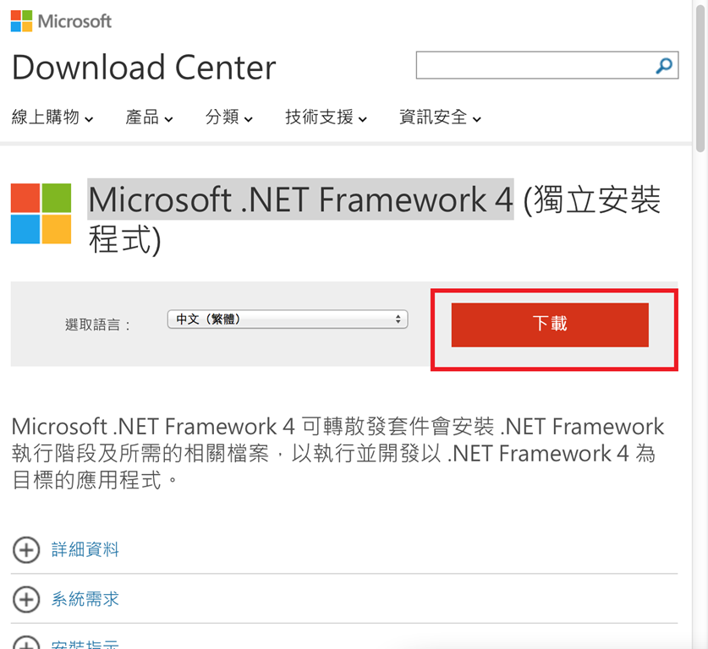Click the Download Center heading

coord(144,68)
